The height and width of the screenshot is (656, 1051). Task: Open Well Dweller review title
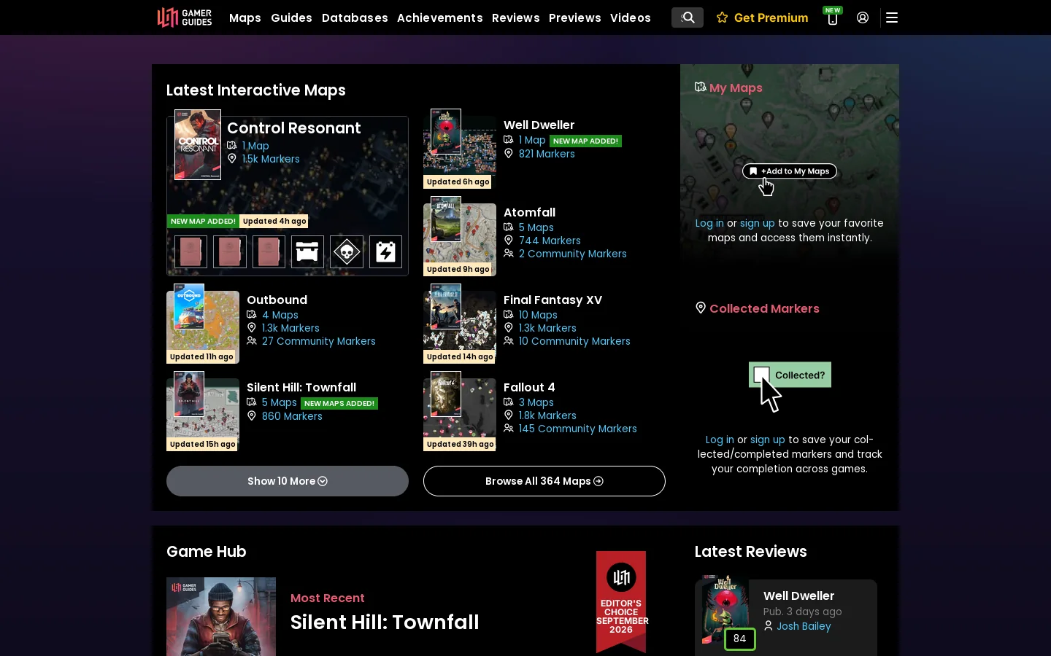click(798, 596)
